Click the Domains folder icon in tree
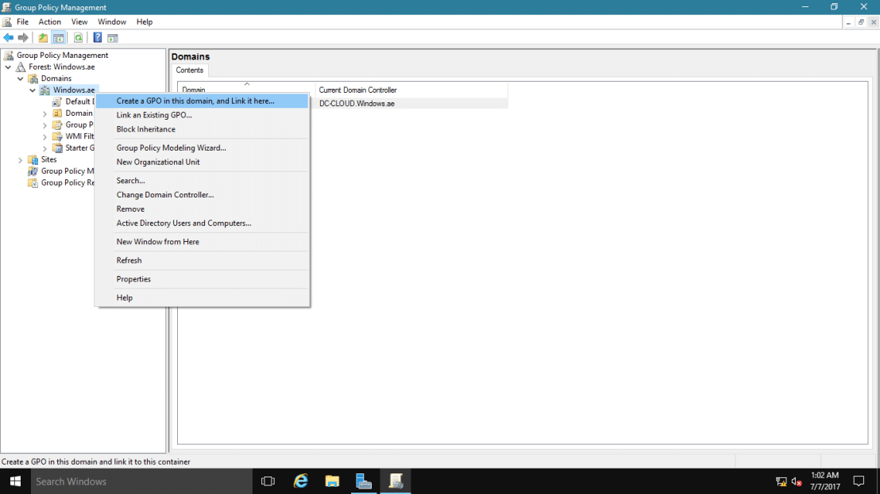 click(33, 79)
